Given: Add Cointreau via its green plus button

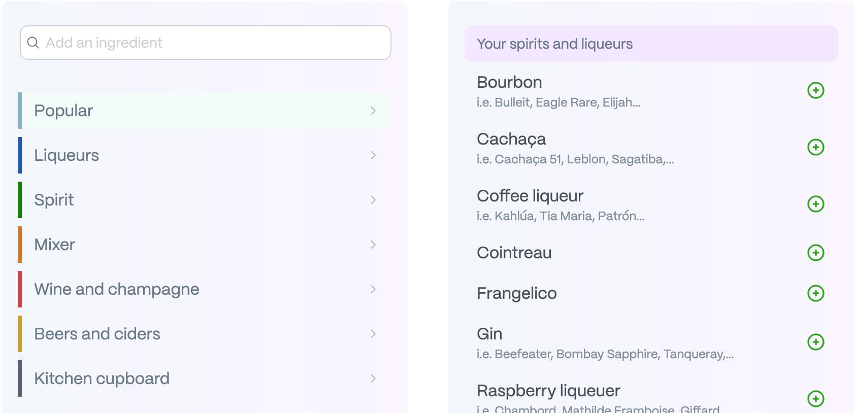Looking at the screenshot, I should point(815,252).
